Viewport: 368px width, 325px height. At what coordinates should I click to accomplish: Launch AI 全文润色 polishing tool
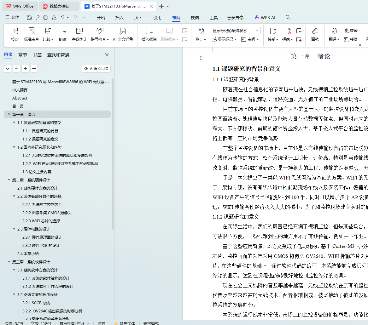tap(123, 34)
